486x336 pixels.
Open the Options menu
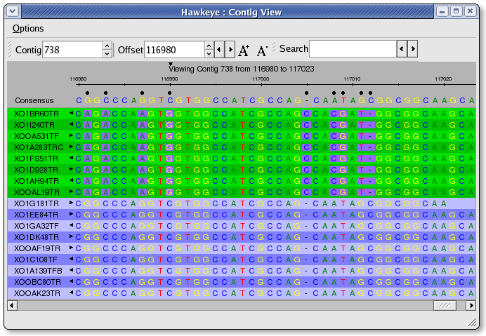coord(28,28)
